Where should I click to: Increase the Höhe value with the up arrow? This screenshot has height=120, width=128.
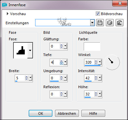tap(96, 93)
